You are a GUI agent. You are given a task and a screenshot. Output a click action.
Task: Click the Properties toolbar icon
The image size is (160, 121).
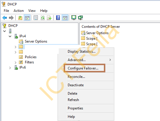tap(36, 18)
